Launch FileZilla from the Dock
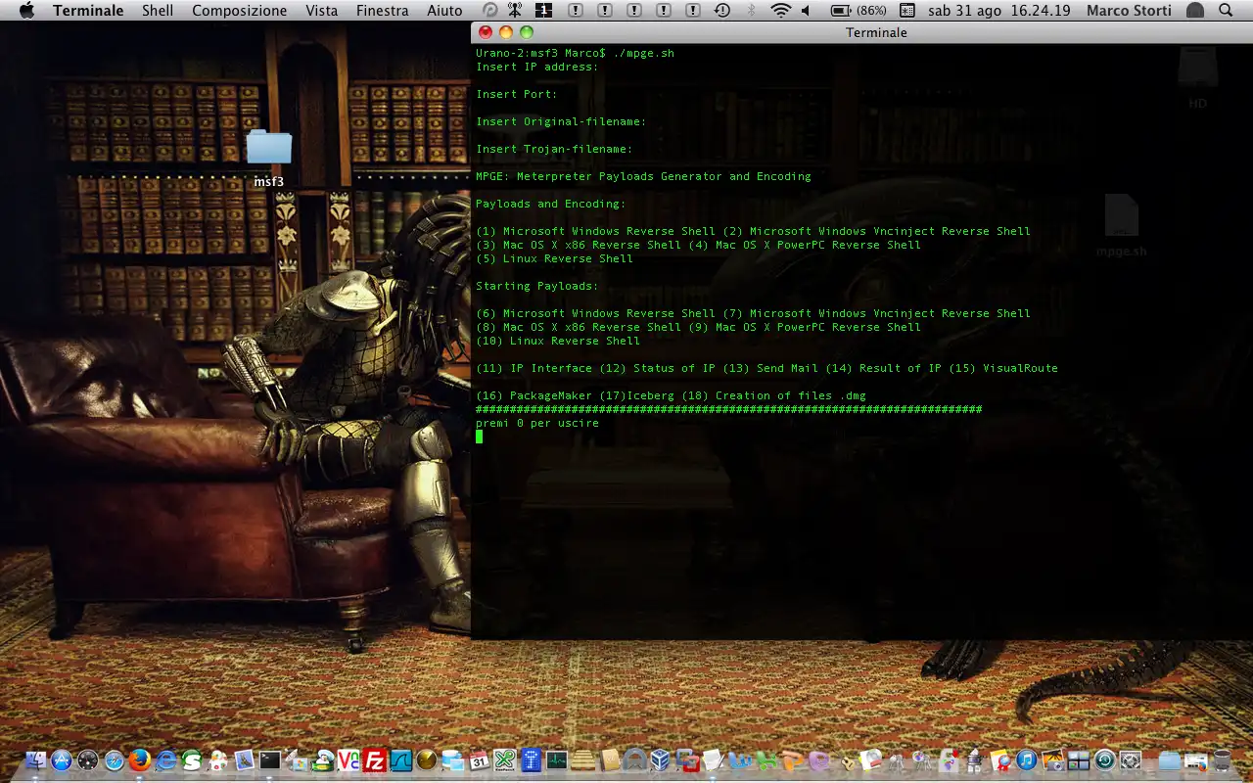1253x783 pixels. click(375, 760)
